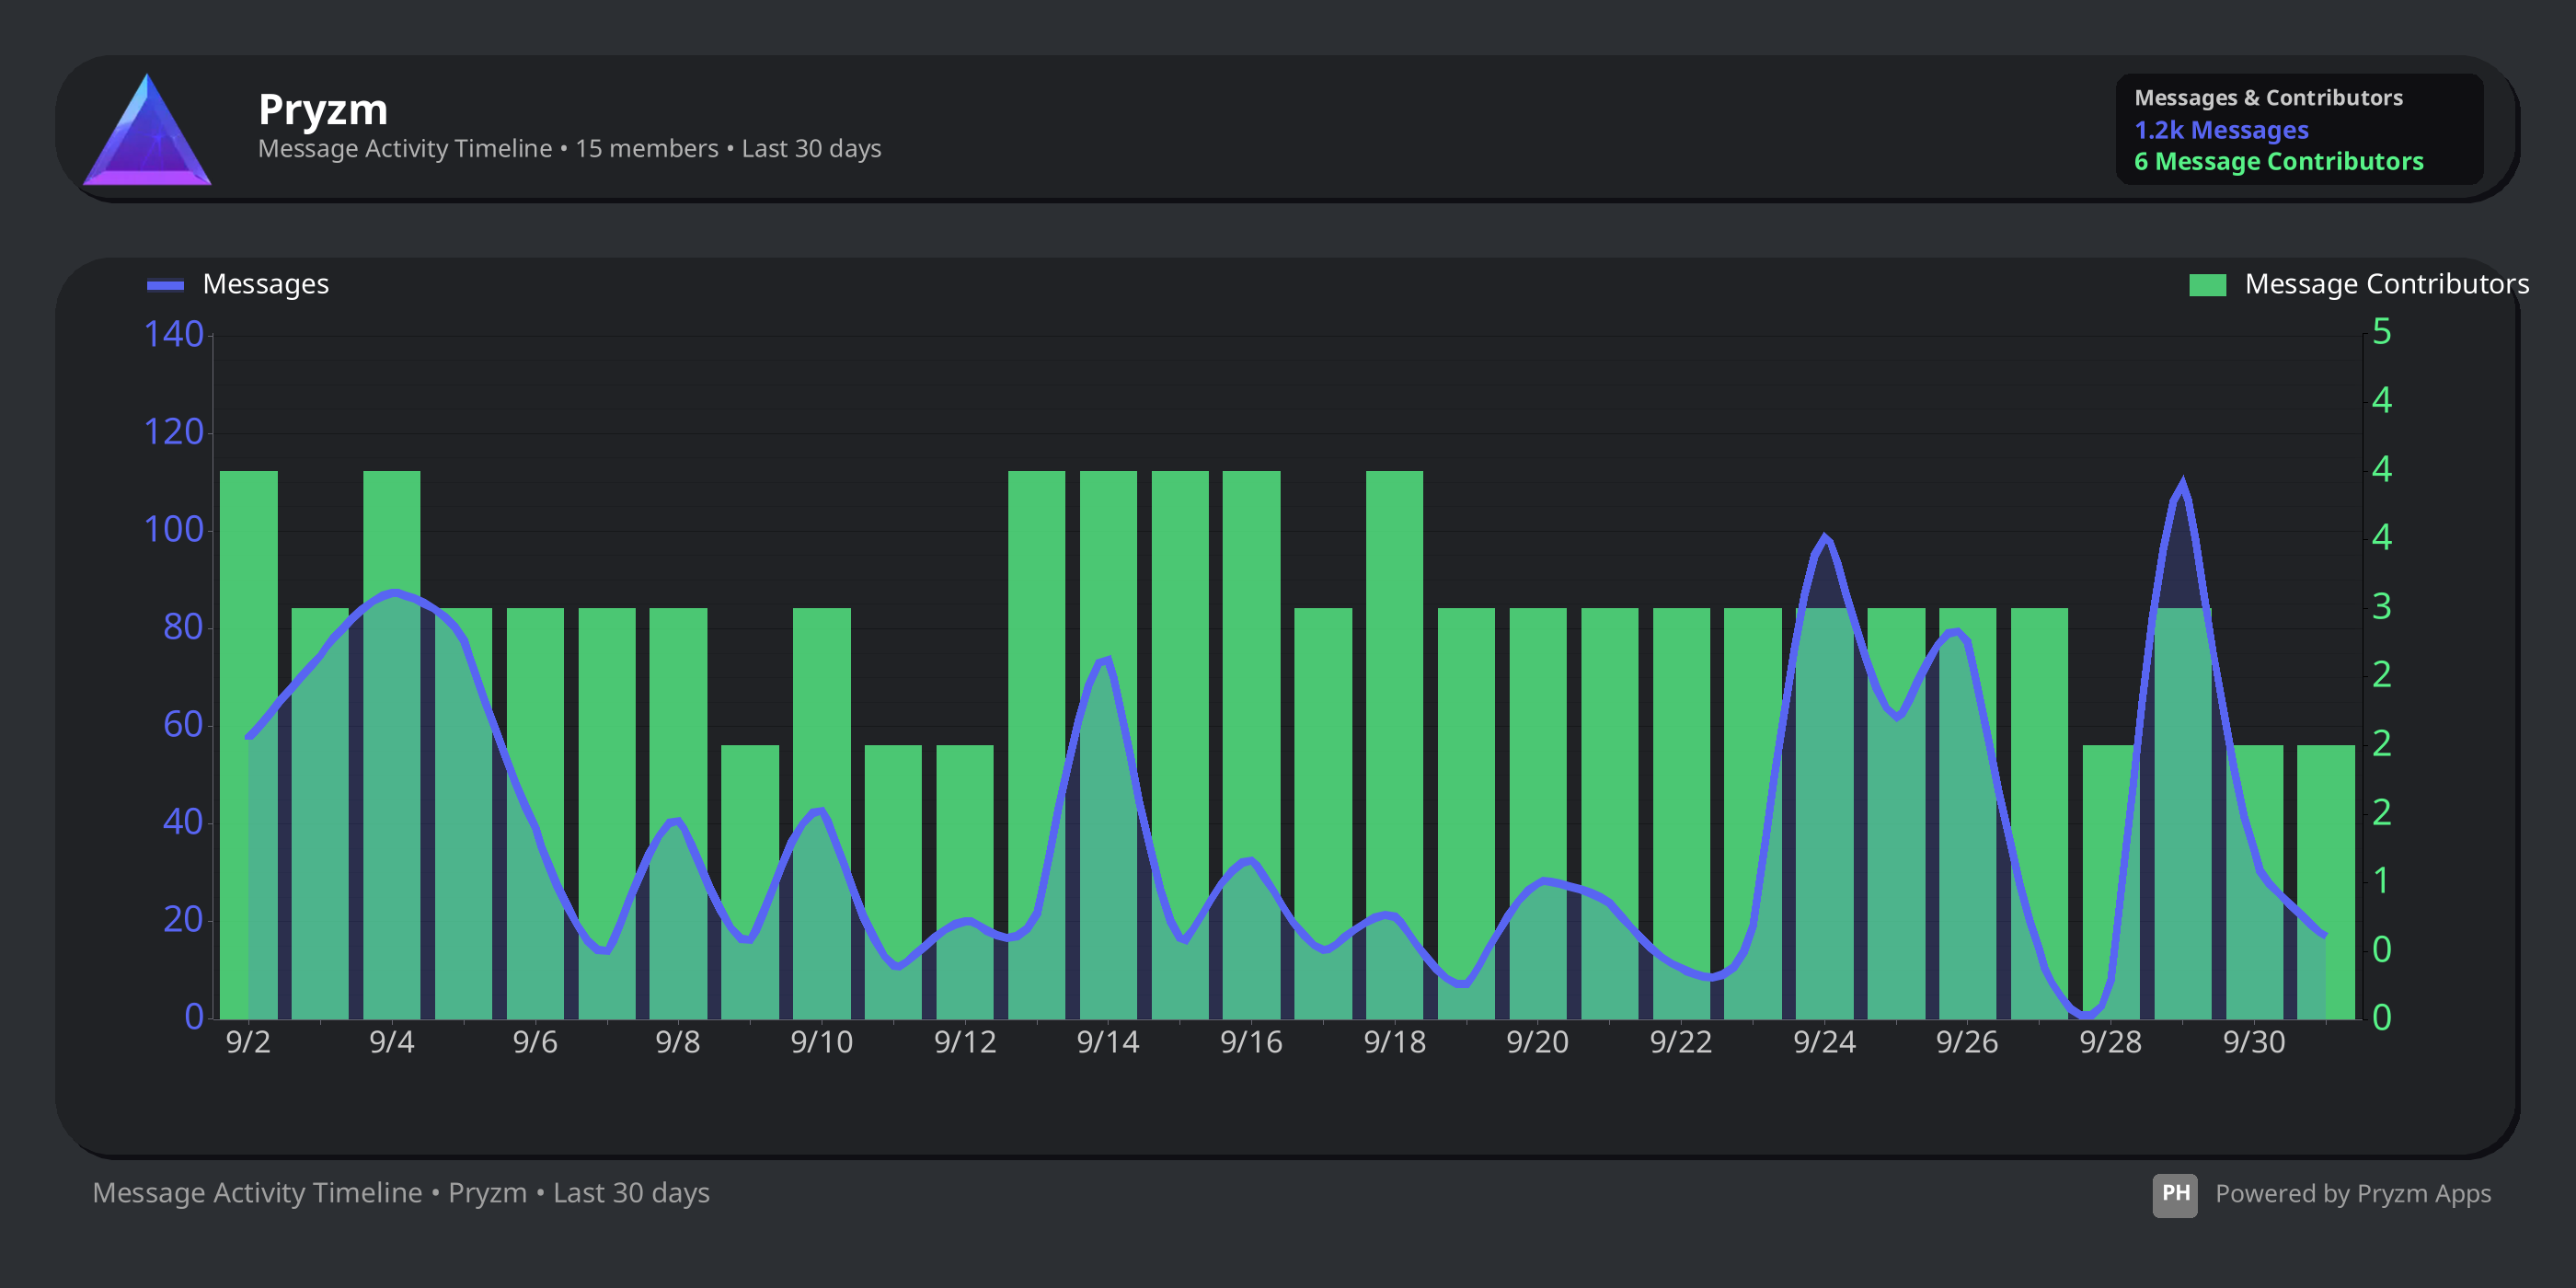This screenshot has height=1288, width=2576.
Task: Click the Messages legend label
Action: coord(265,285)
